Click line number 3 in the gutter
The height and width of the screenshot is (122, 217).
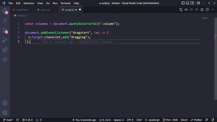point(19,33)
